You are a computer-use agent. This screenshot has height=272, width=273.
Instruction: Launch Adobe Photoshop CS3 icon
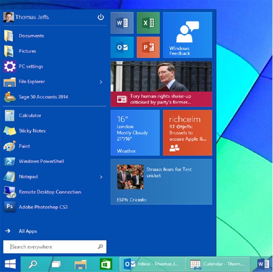click(10, 207)
